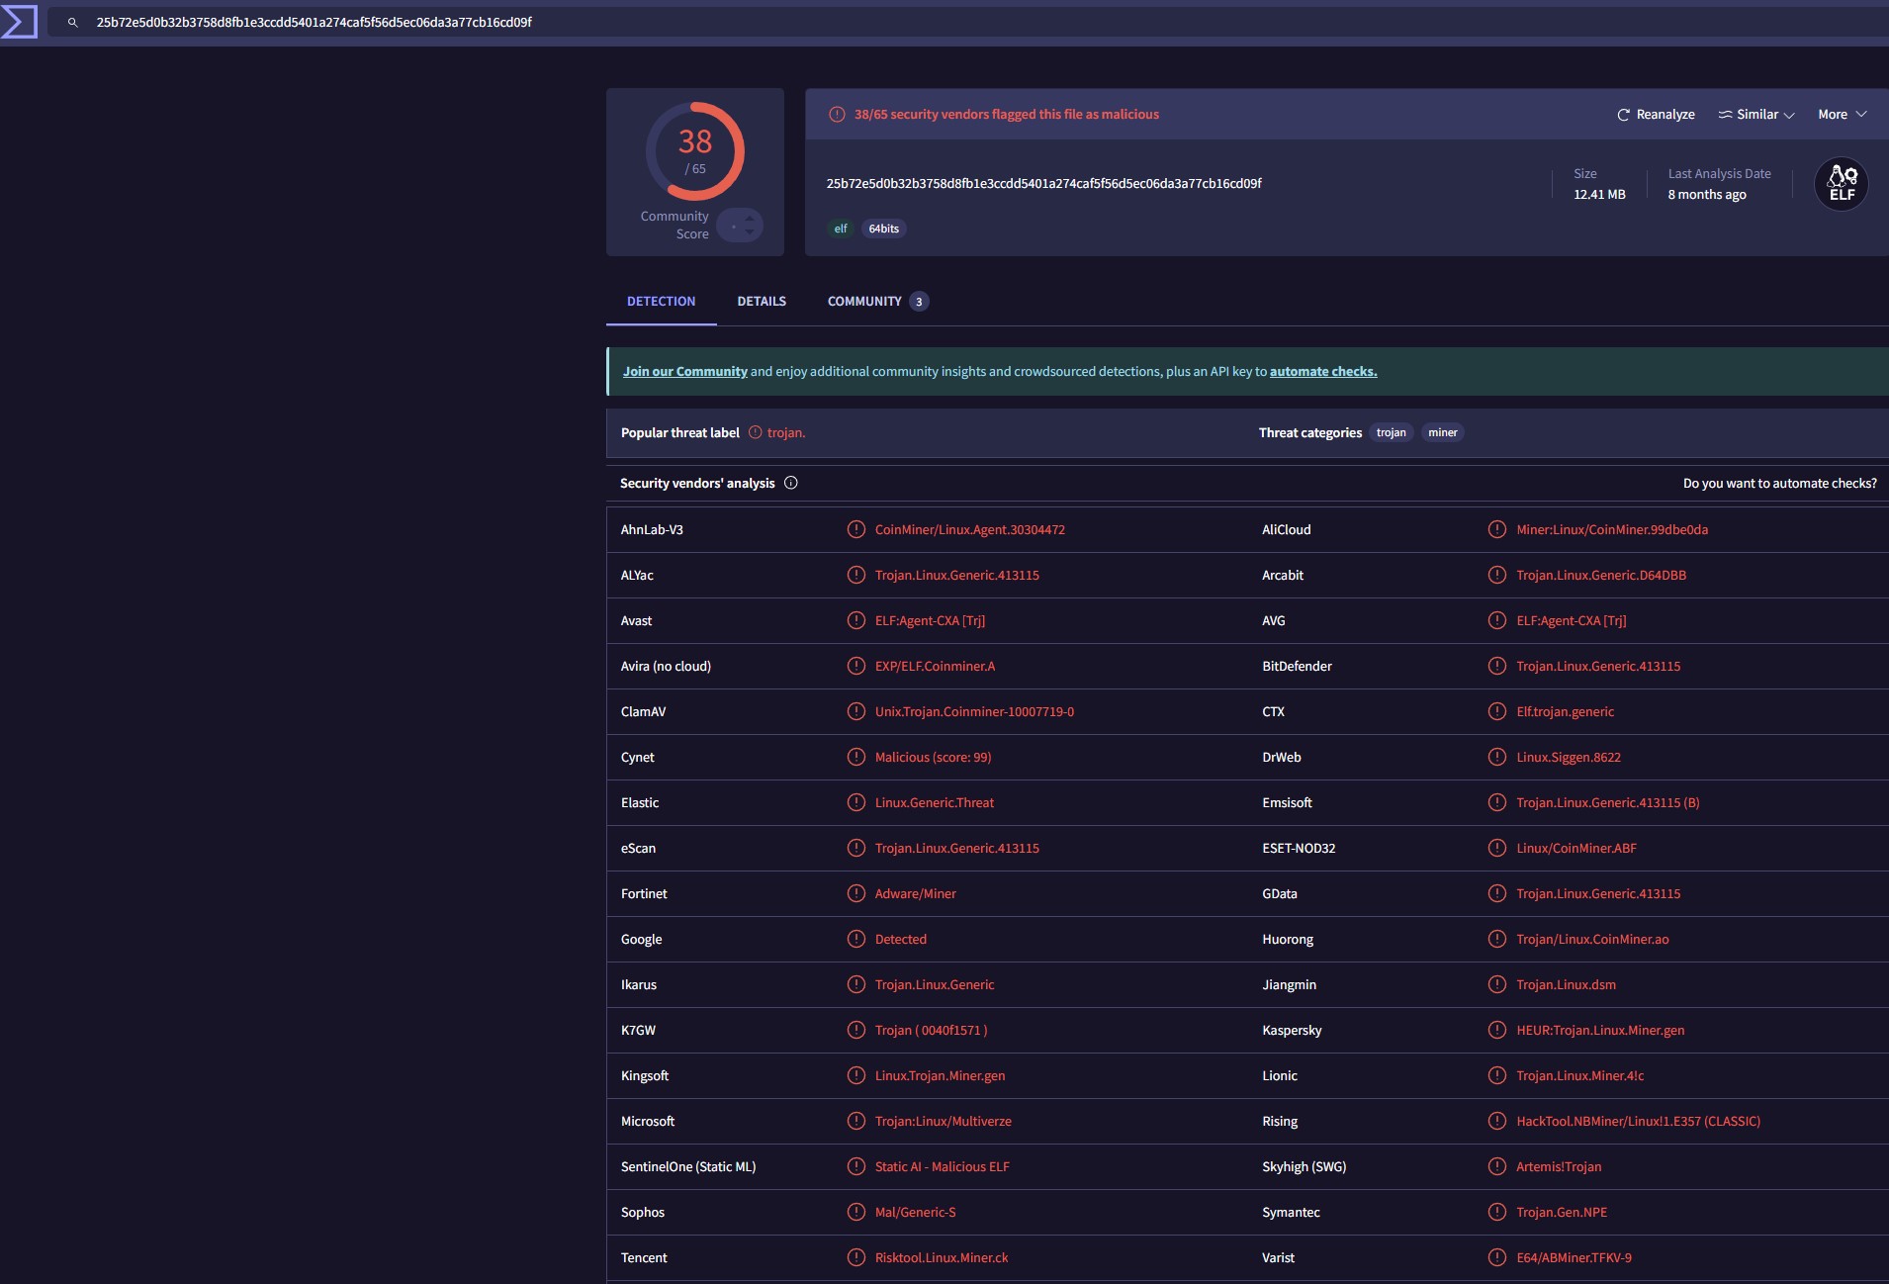Screen dimensions: 1889x1284
Task: Click the DrWeb detection alert icon
Action: tap(1497, 758)
